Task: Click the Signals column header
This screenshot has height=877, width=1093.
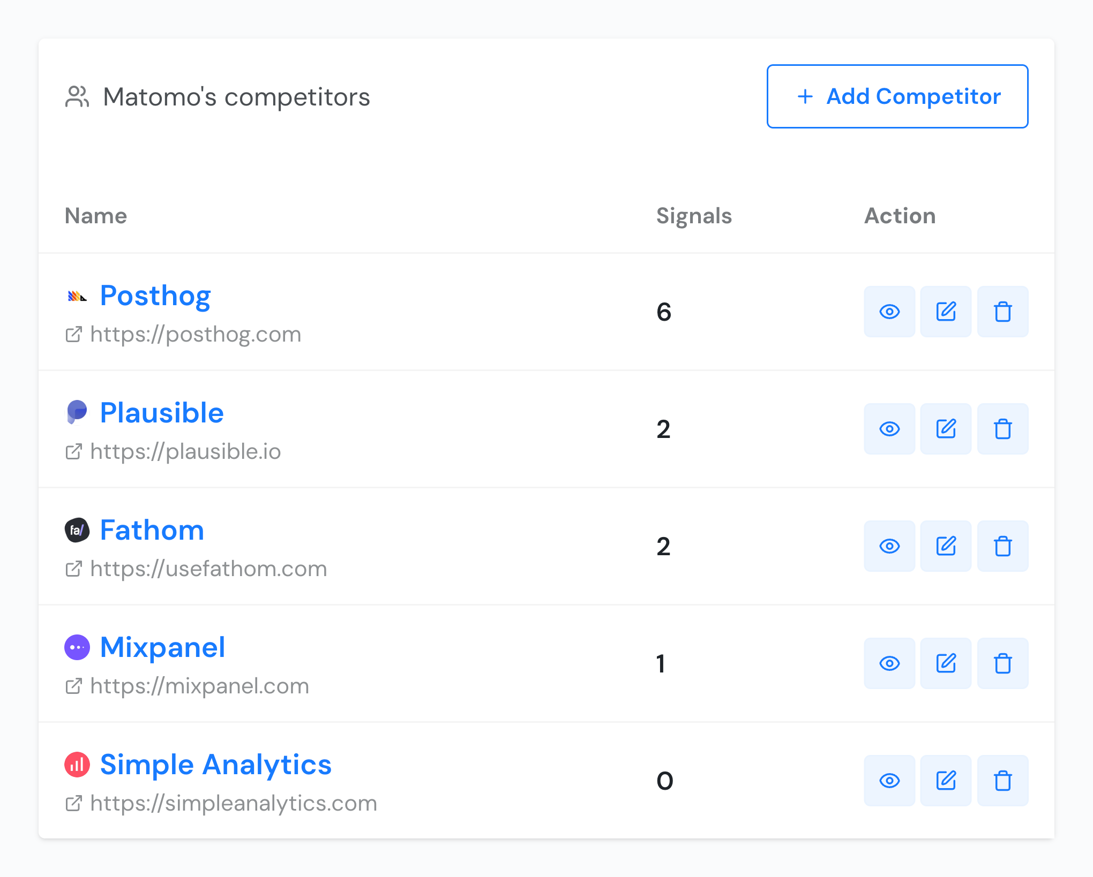Action: [694, 216]
